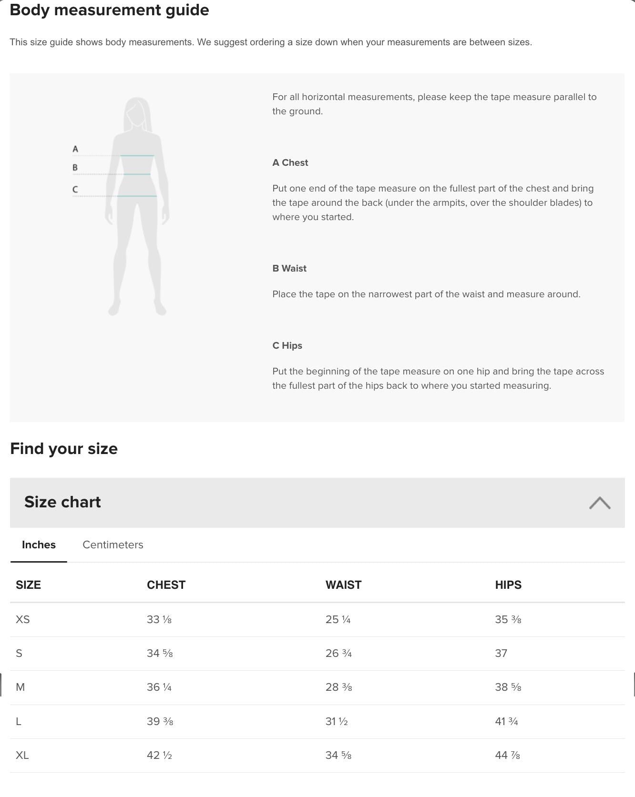Click the Size chart header title
Image resolution: width=635 pixels, height=797 pixels.
click(62, 502)
